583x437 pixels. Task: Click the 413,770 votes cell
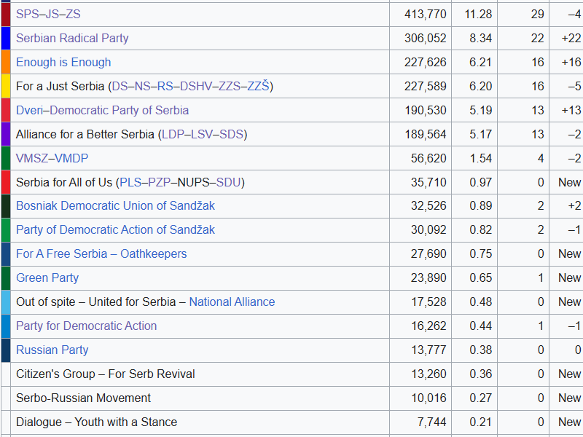[x=426, y=14]
